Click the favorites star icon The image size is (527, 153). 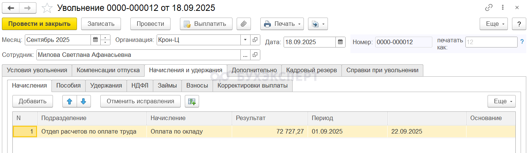(47, 8)
